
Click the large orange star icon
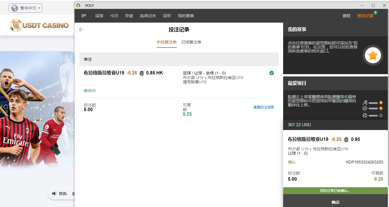[x=373, y=56]
